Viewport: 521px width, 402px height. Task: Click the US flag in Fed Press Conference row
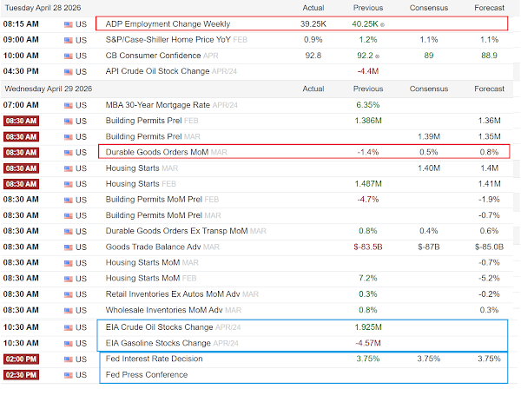[68, 375]
